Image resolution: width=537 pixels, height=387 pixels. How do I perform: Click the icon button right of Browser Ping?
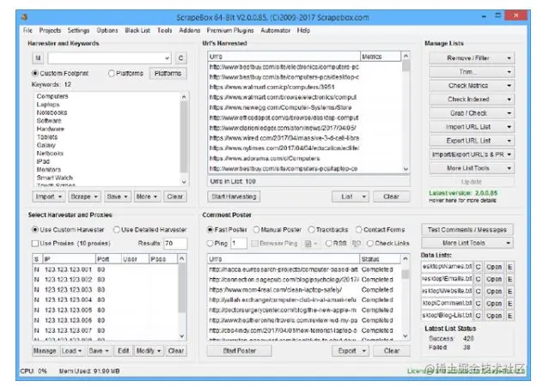311,244
